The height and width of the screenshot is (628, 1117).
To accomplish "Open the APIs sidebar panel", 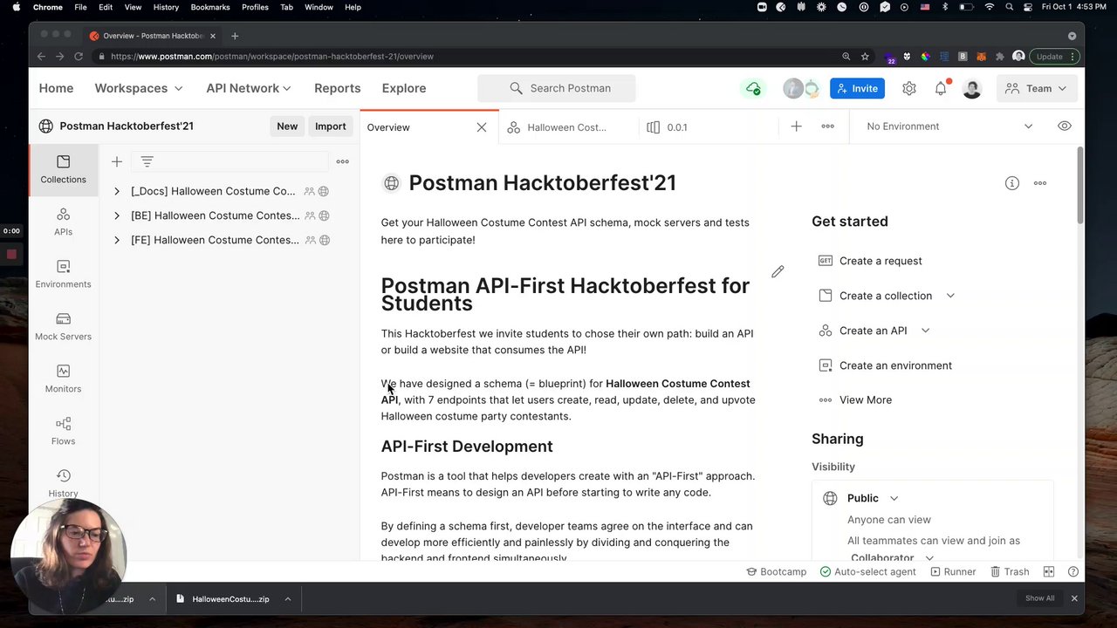I will (63, 222).
